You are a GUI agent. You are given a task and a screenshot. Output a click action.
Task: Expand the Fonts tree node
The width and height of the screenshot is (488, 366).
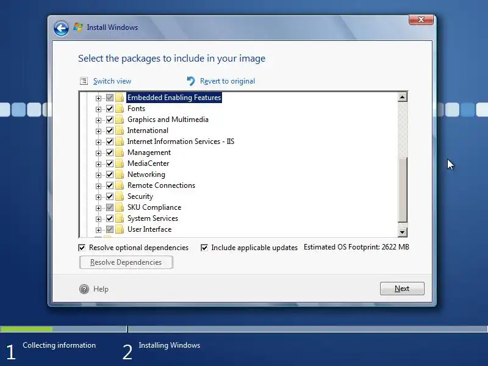(98, 109)
